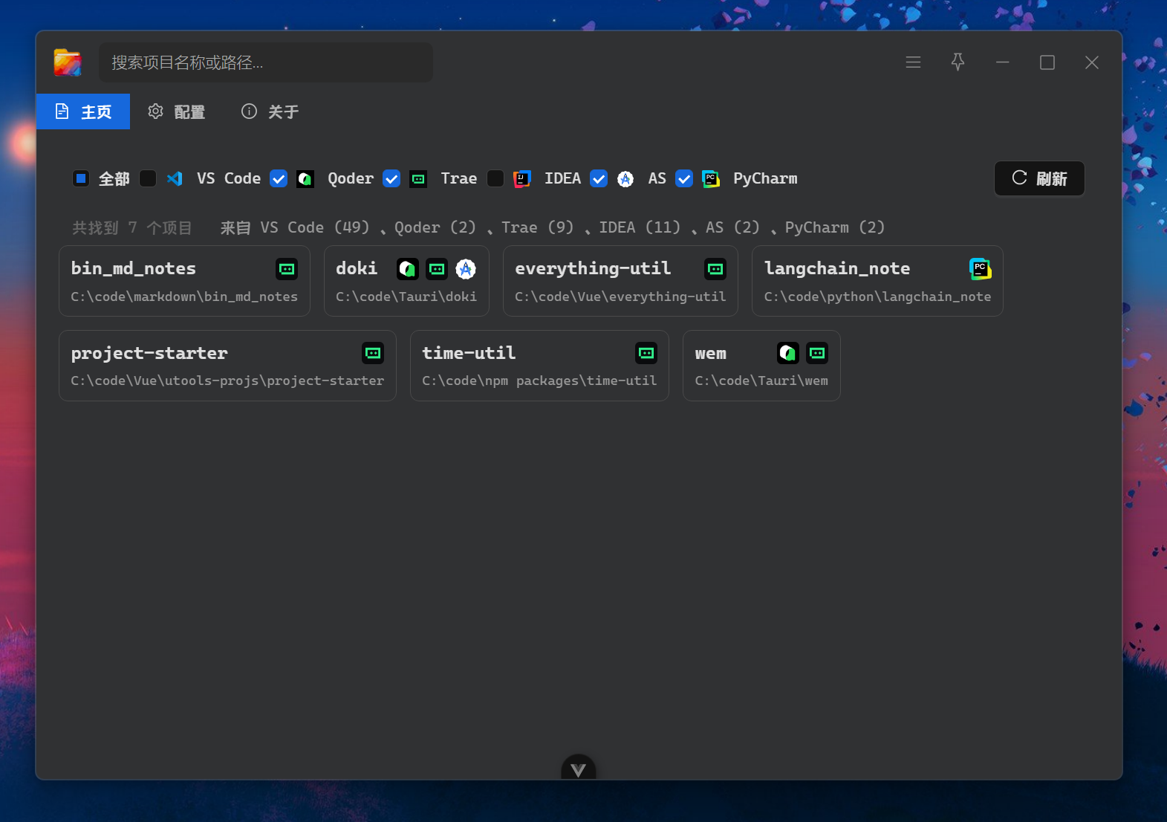Click the Trae icon on the time-util card

[x=646, y=353]
